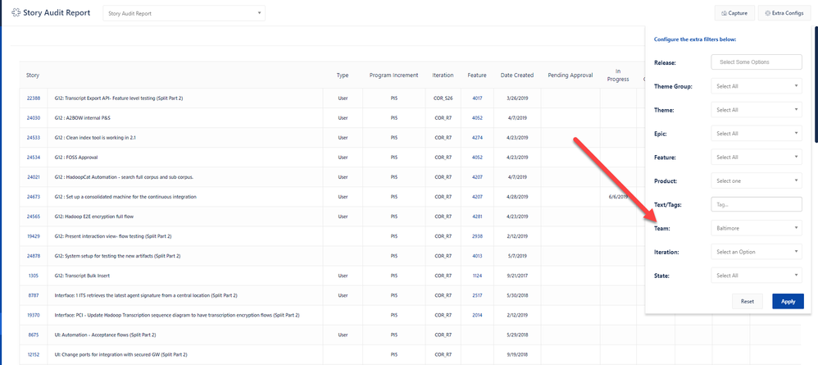Image resolution: width=818 pixels, height=365 pixels.
Task: Click the In Progress column header
Action: pyautogui.click(x=618, y=75)
